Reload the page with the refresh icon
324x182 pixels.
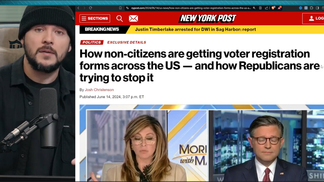90,8
